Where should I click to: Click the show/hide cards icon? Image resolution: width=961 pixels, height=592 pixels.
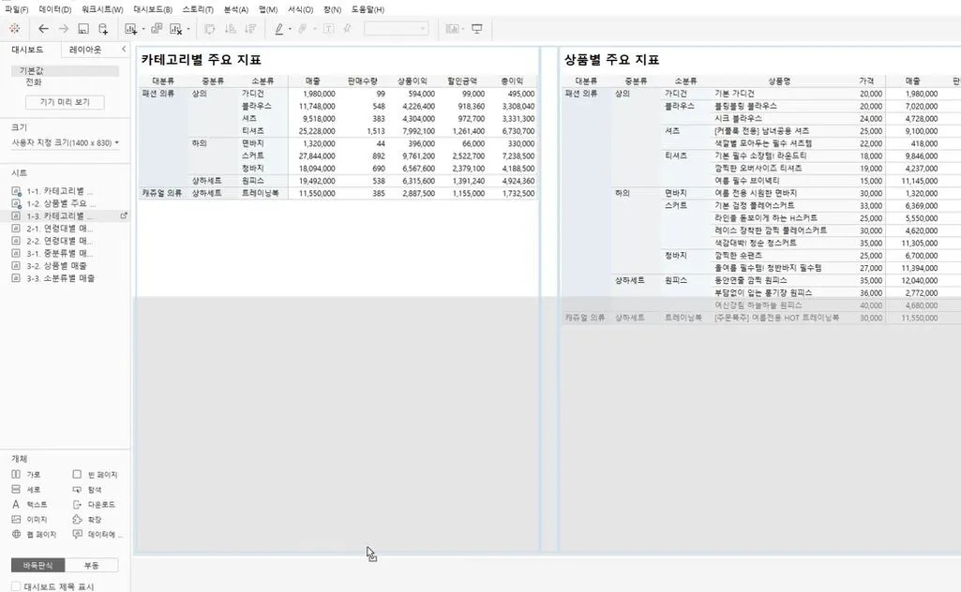[x=452, y=29]
